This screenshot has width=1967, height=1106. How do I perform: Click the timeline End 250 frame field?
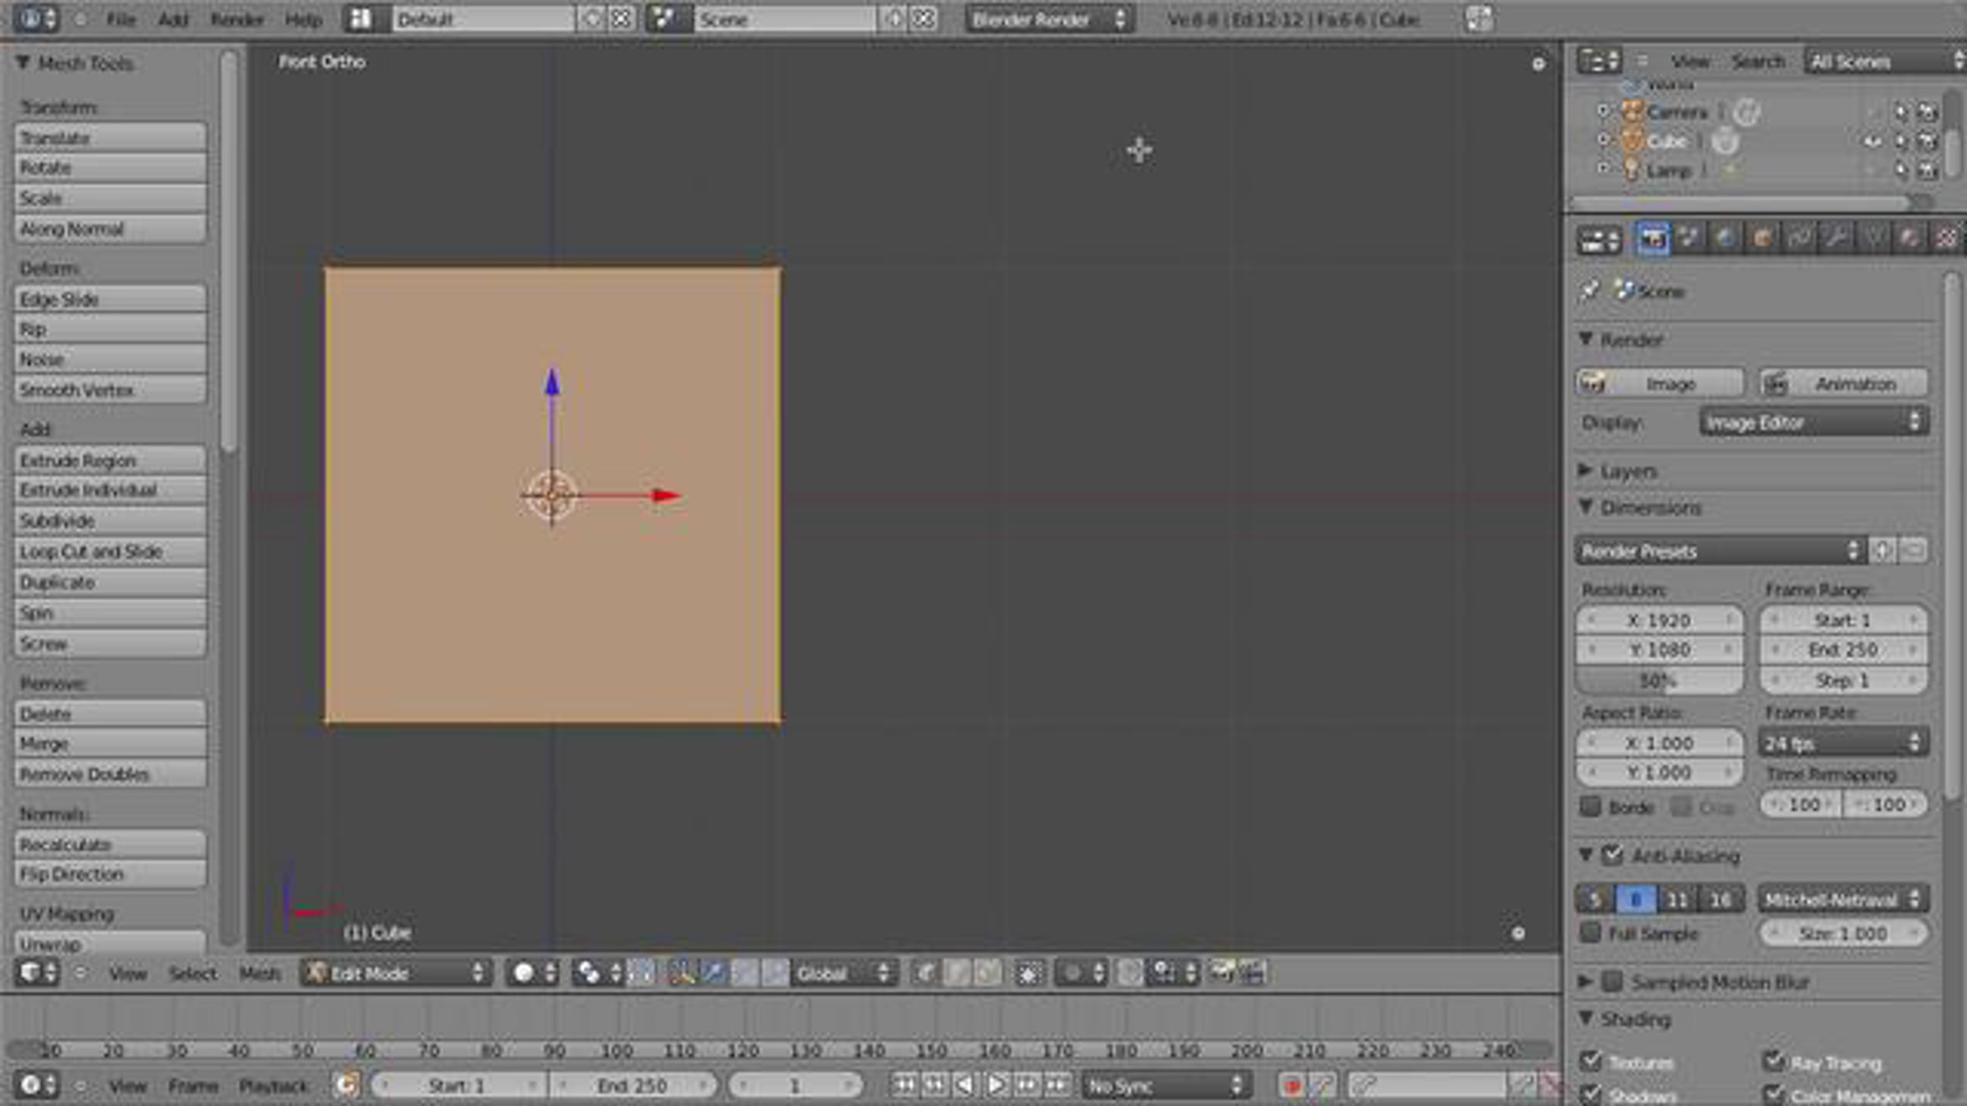click(632, 1086)
